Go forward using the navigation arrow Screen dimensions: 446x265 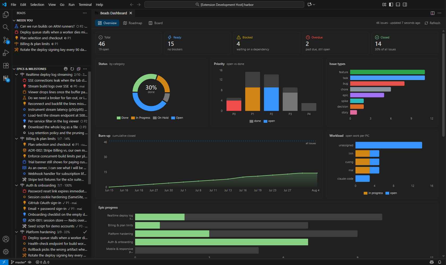coord(139,5)
